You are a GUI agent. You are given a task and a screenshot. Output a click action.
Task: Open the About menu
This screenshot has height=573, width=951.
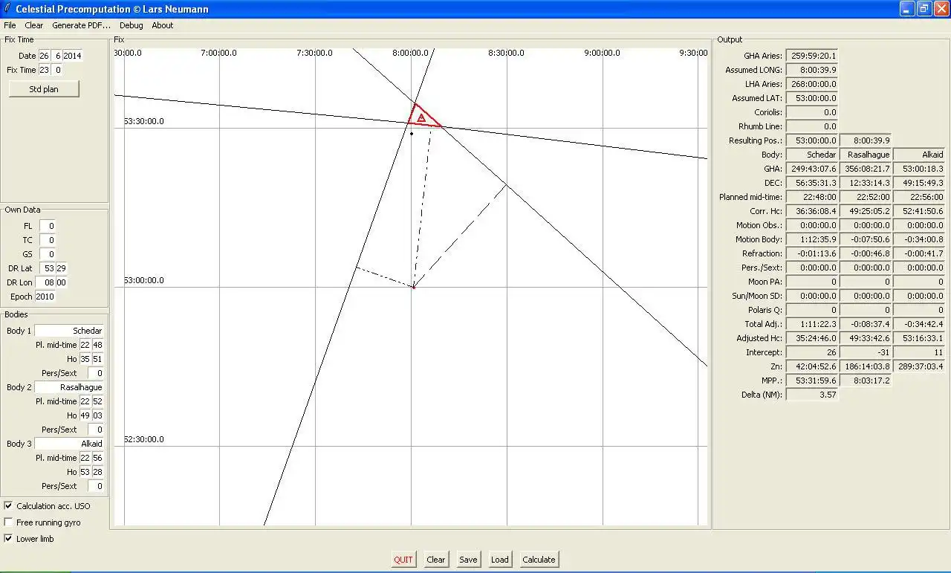pos(163,25)
